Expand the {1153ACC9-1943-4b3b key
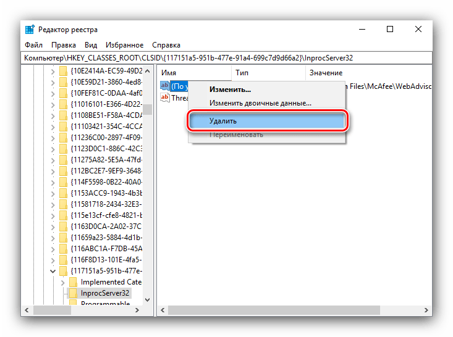The height and width of the screenshot is (337, 453). pyautogui.click(x=53, y=194)
